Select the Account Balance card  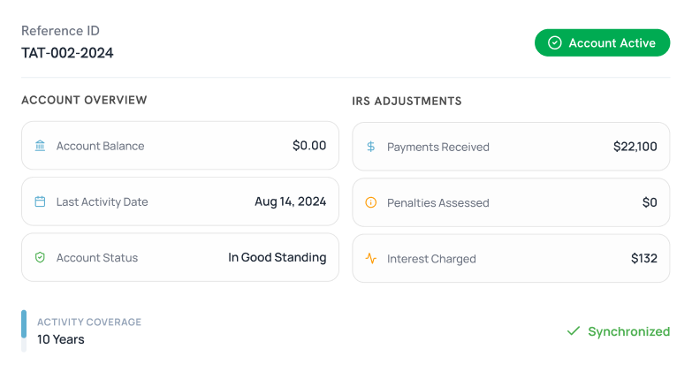pyautogui.click(x=179, y=146)
